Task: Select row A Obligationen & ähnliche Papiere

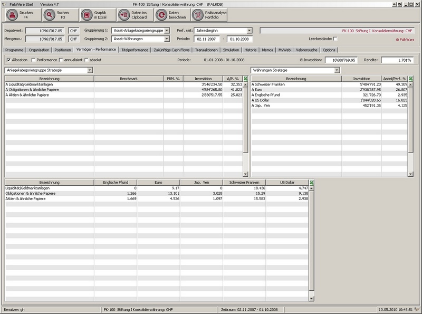Action: pos(124,90)
